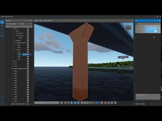Screen dimensions: 162x121
Task: Expand the ОП 14 tree node
Action: point(13,62)
